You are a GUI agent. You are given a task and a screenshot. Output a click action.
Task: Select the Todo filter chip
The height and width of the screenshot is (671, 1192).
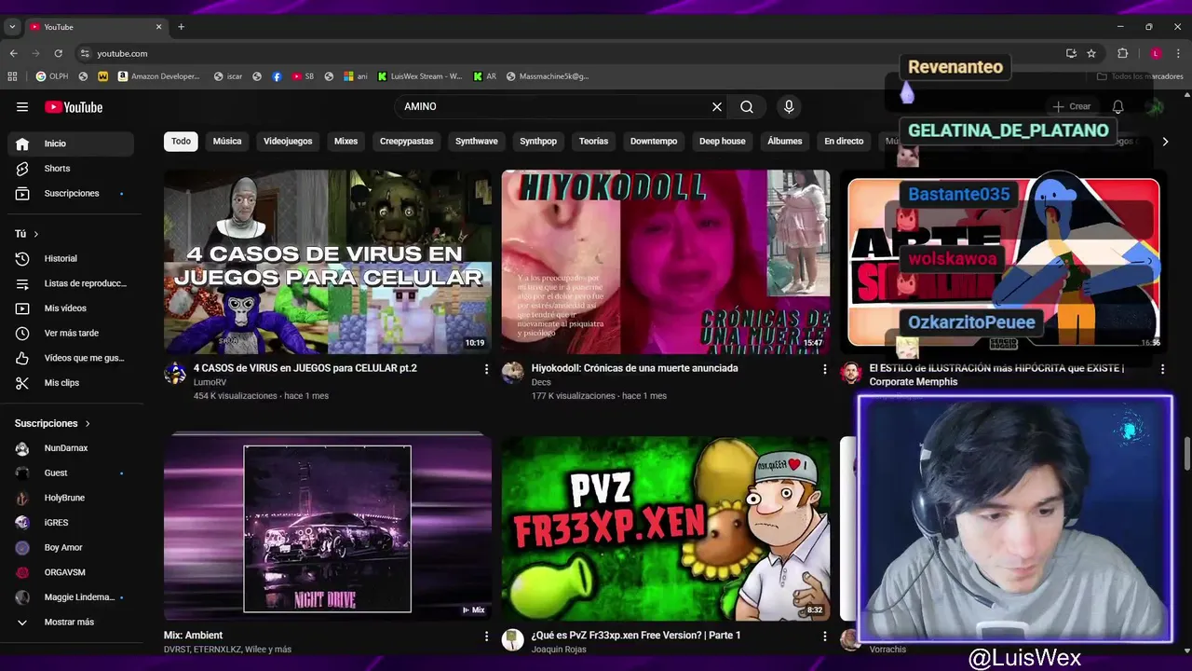pyautogui.click(x=181, y=142)
